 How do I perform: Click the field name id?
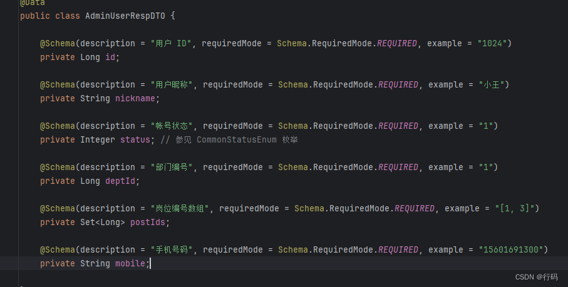[110, 57]
